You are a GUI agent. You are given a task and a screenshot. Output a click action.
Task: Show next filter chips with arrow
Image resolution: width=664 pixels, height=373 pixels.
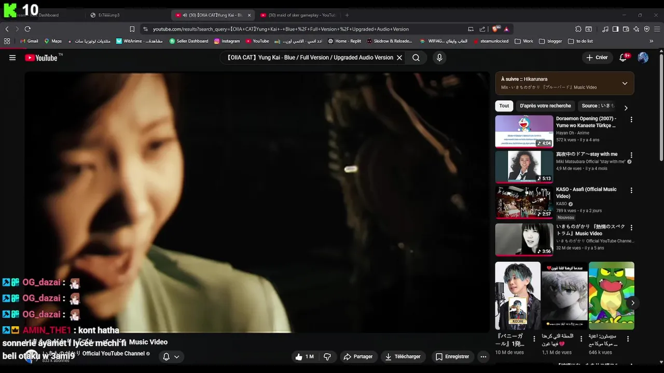click(626, 108)
